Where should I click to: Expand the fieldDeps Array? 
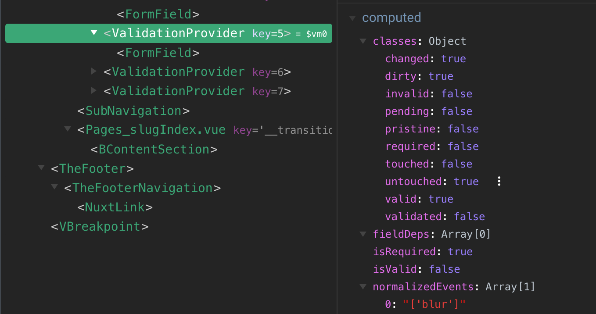[x=363, y=234]
